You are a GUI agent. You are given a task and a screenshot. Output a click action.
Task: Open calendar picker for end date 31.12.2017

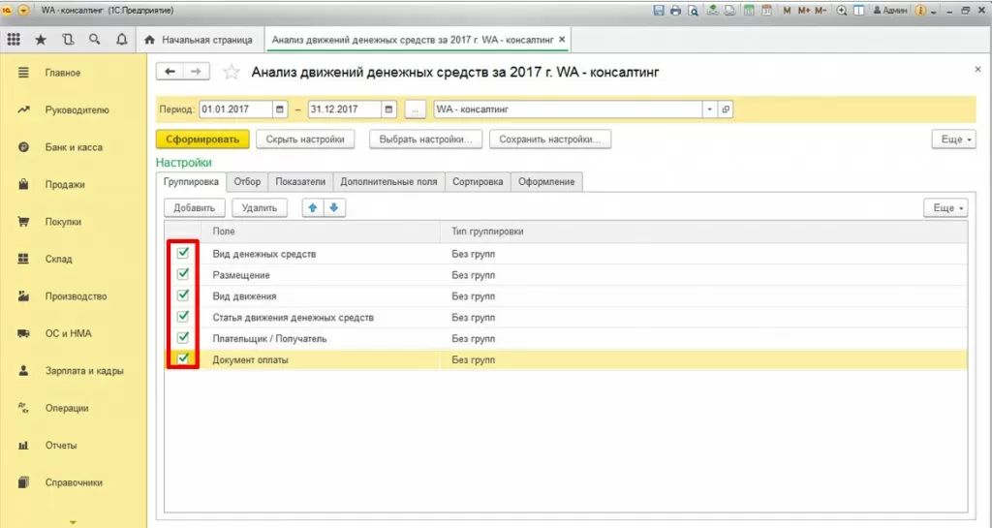(x=389, y=109)
